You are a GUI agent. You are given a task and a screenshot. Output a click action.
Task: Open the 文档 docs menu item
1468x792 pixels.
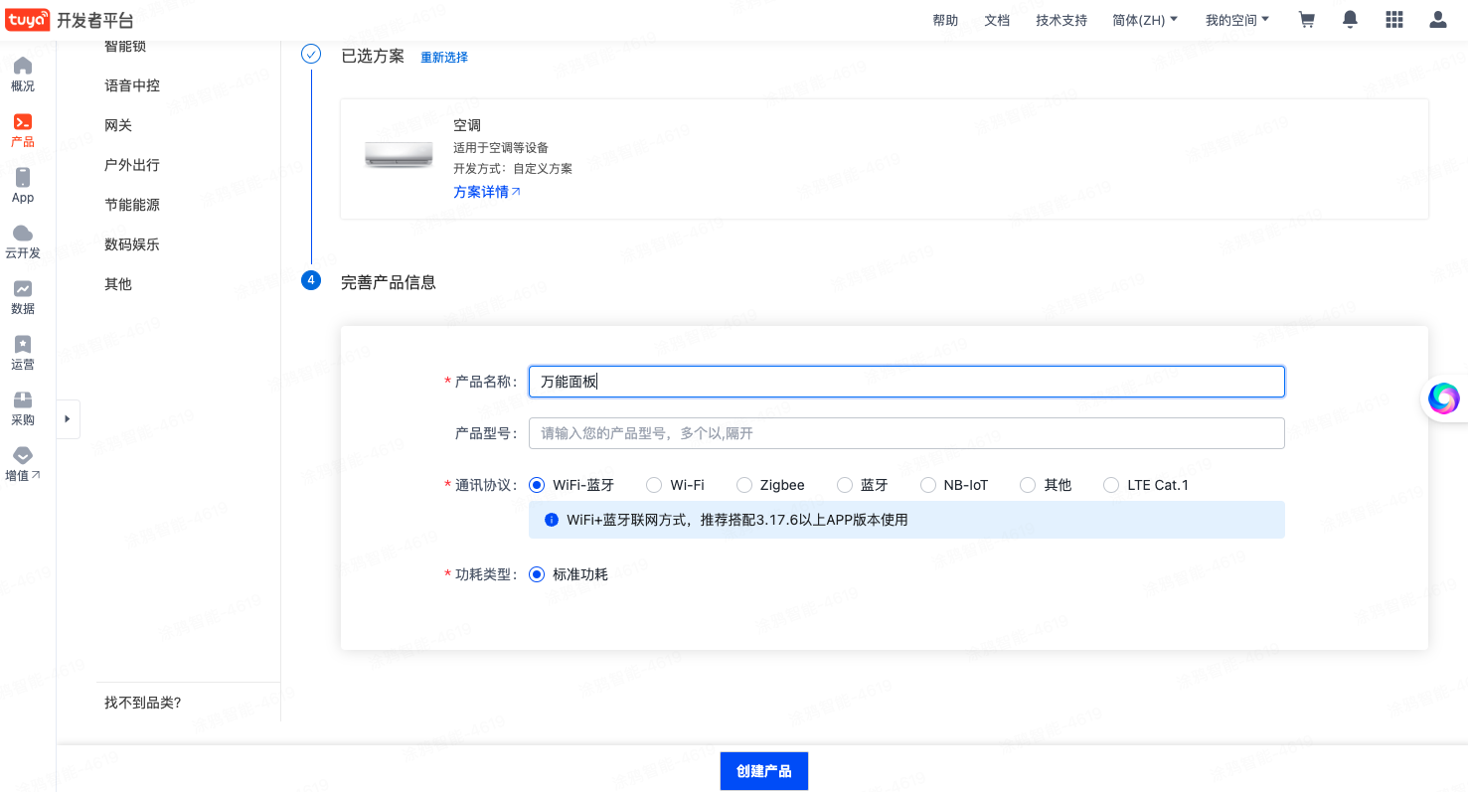[x=997, y=20]
